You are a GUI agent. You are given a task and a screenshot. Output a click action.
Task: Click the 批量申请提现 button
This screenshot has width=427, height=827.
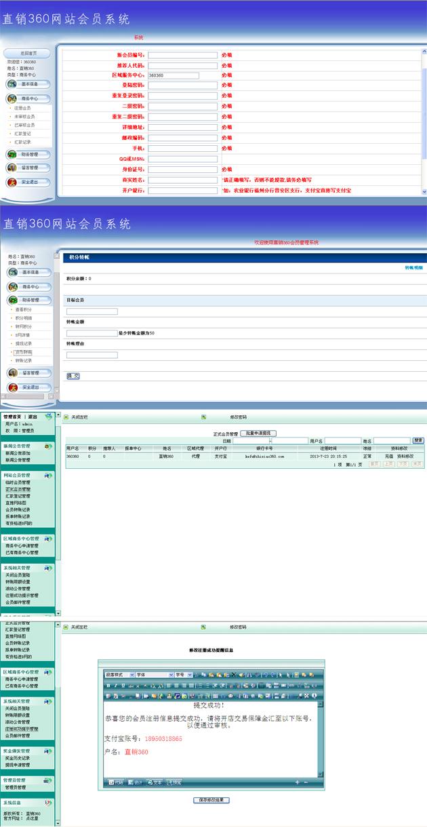point(258,433)
